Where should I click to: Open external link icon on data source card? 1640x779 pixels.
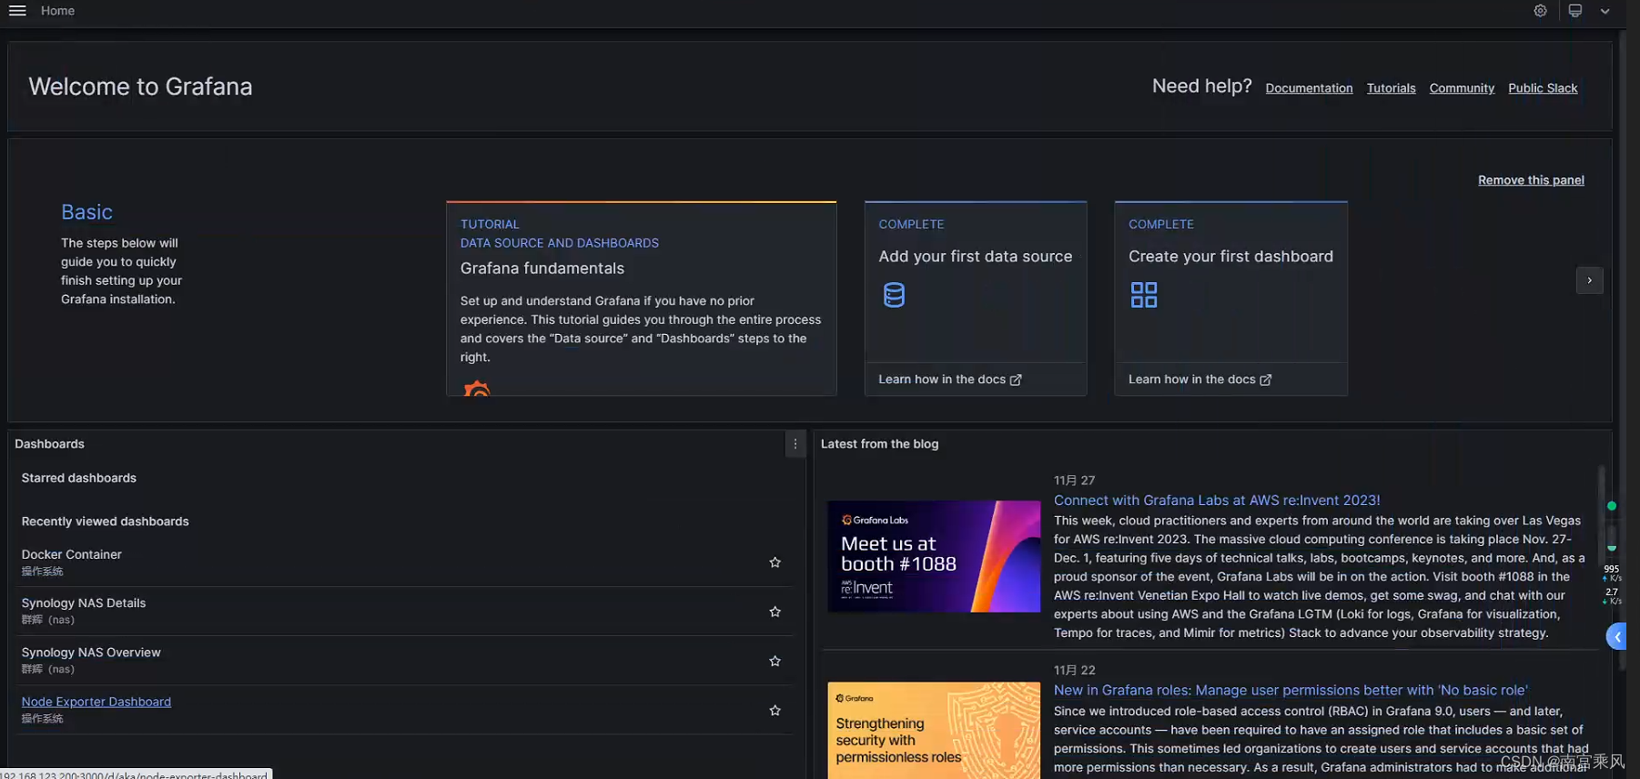pos(1016,379)
